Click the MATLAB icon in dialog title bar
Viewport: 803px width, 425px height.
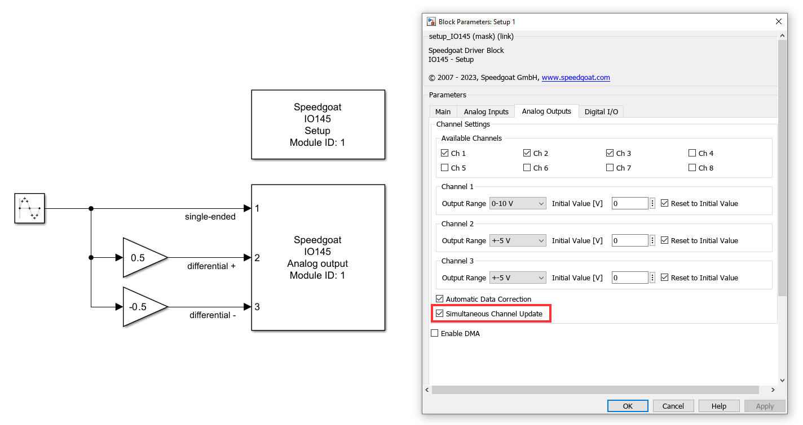pos(431,21)
